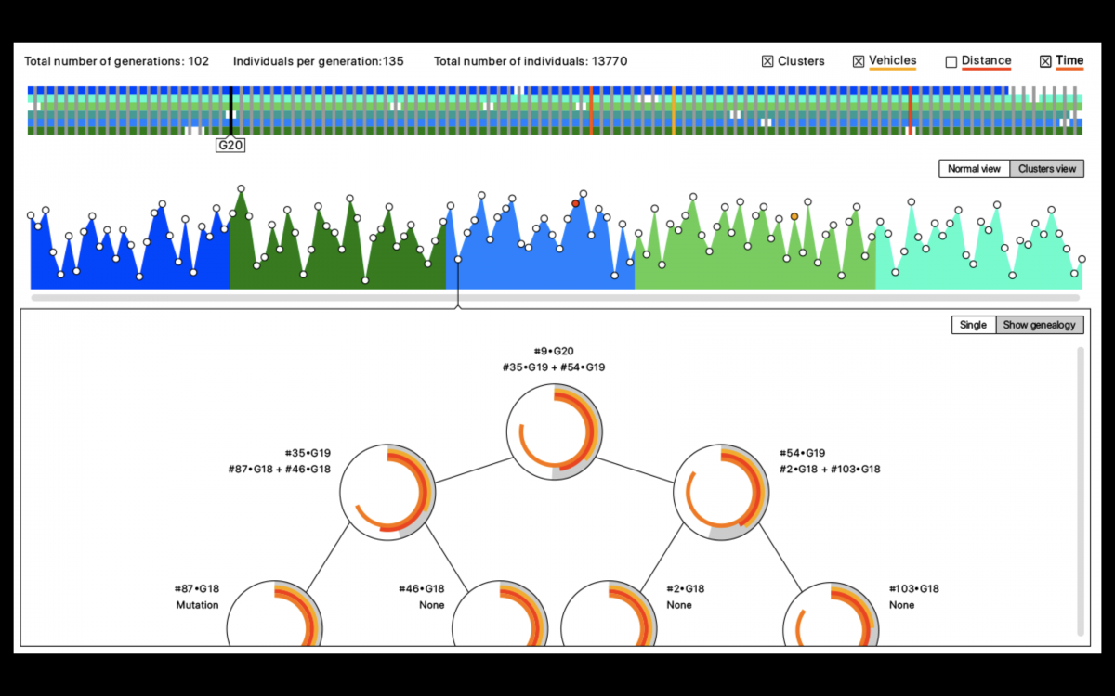This screenshot has width=1115, height=696.
Task: Click the #87•G18 mutation node glyph
Action: [274, 616]
